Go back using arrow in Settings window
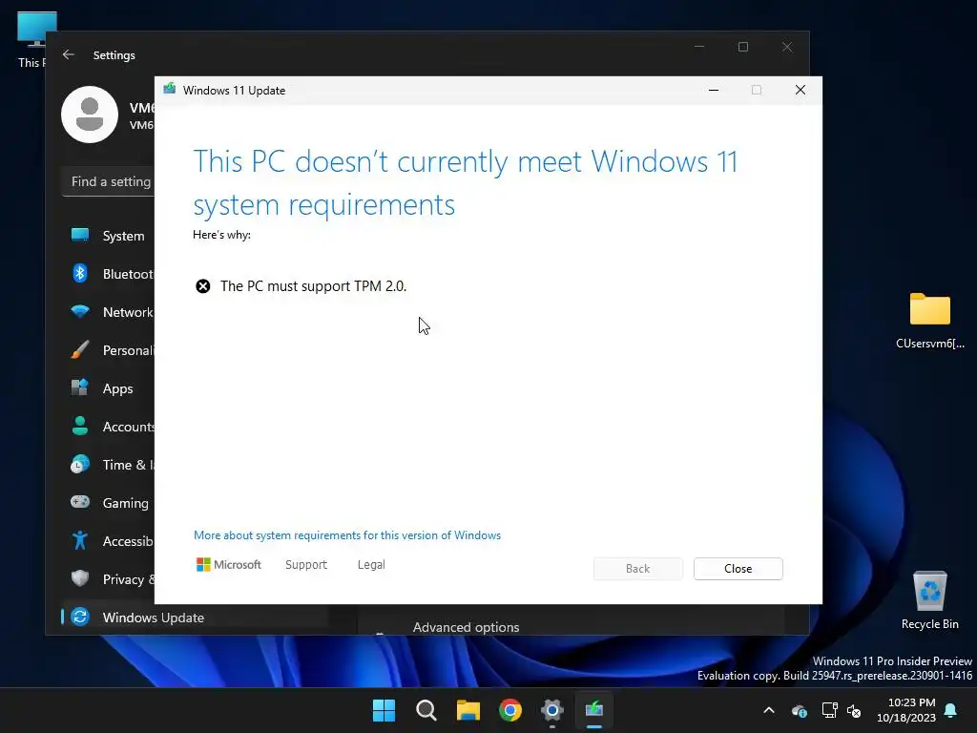The height and width of the screenshot is (733, 977). [x=69, y=54]
